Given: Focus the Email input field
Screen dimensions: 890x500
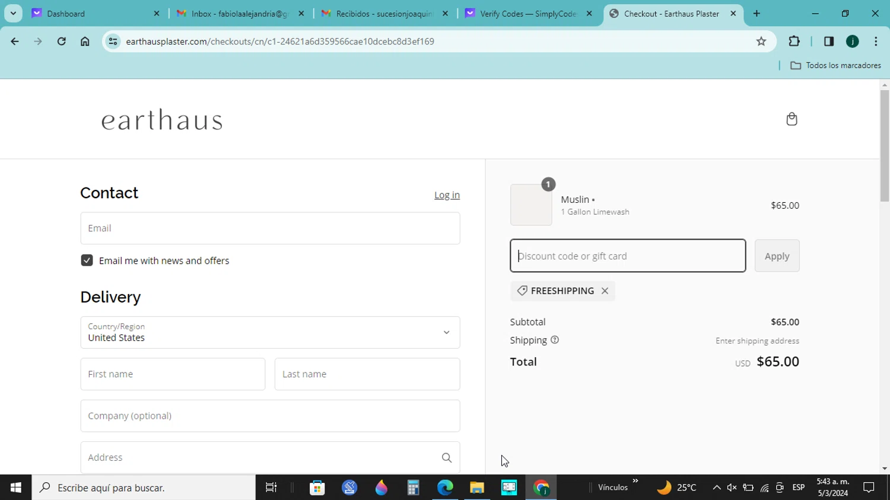Looking at the screenshot, I should [270, 228].
